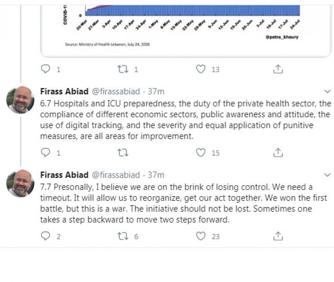Share the chart tweet
334x282 pixels.
coord(278,69)
